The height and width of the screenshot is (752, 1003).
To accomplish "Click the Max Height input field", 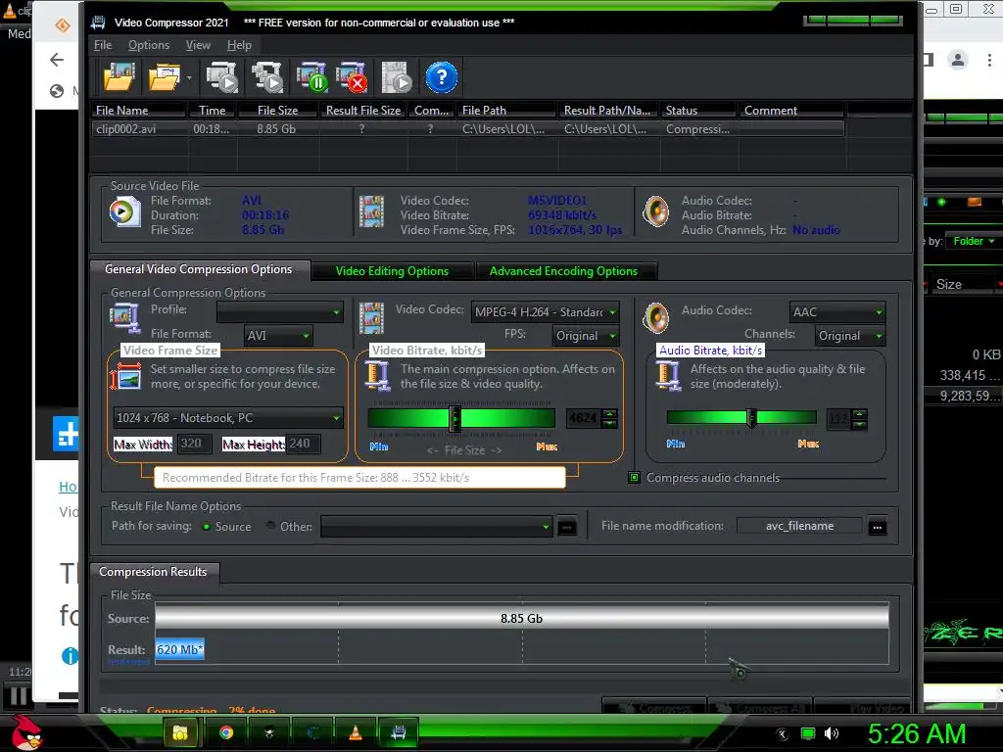I will click(303, 444).
